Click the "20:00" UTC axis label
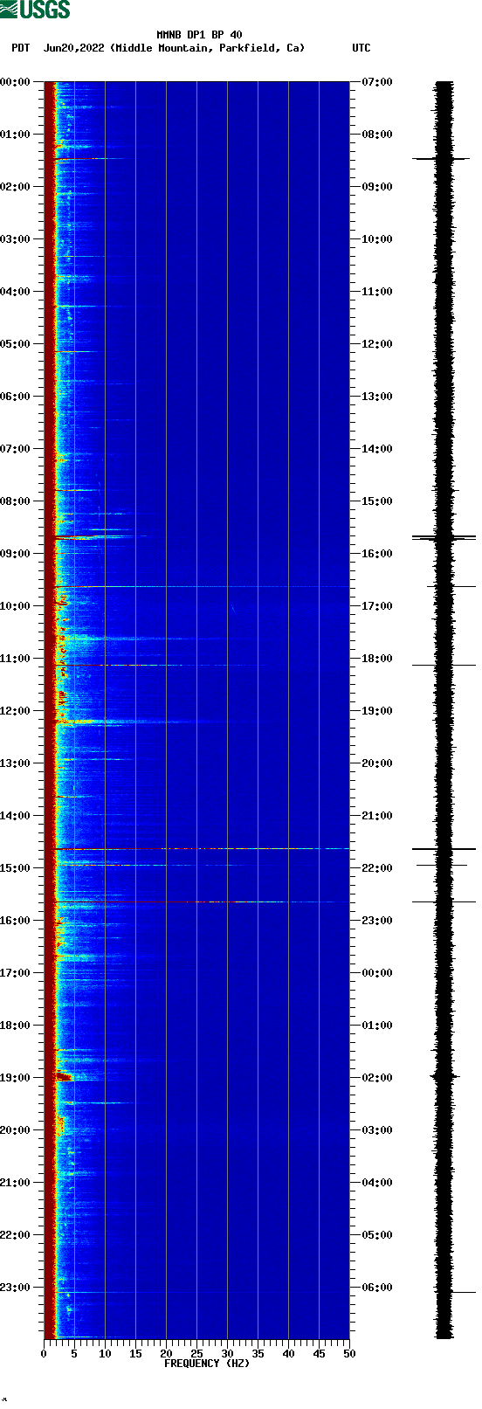The height and width of the screenshot is (1409, 482). [377, 763]
